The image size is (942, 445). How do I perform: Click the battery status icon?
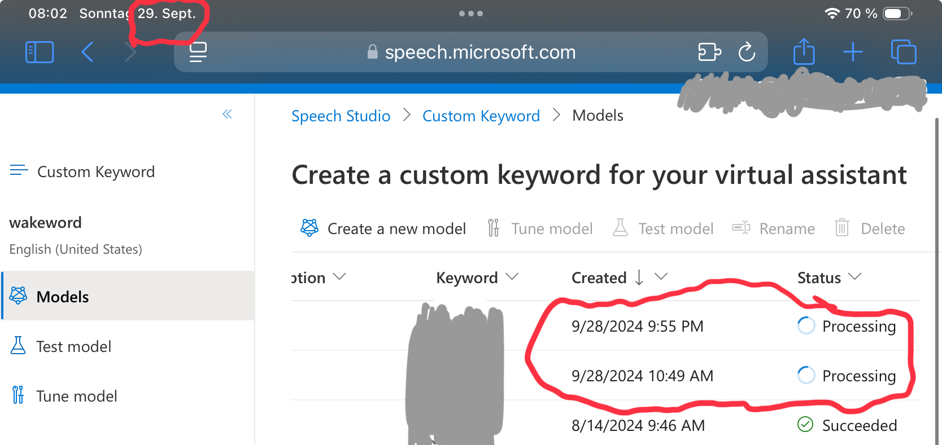coord(897,14)
